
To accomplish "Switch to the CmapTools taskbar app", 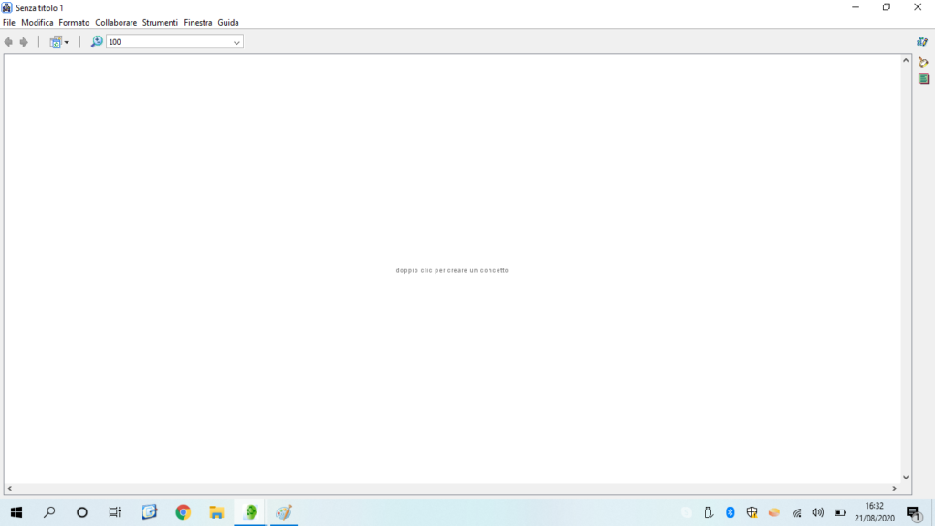I will (250, 512).
